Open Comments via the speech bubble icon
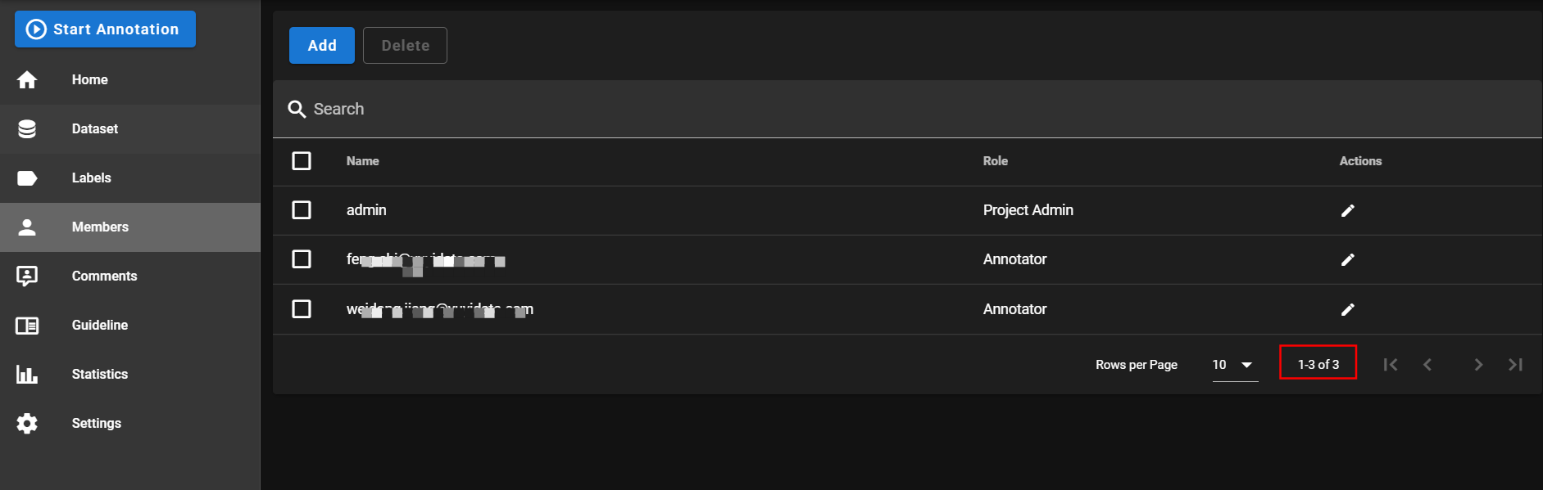The width and height of the screenshot is (1543, 490). pos(27,276)
